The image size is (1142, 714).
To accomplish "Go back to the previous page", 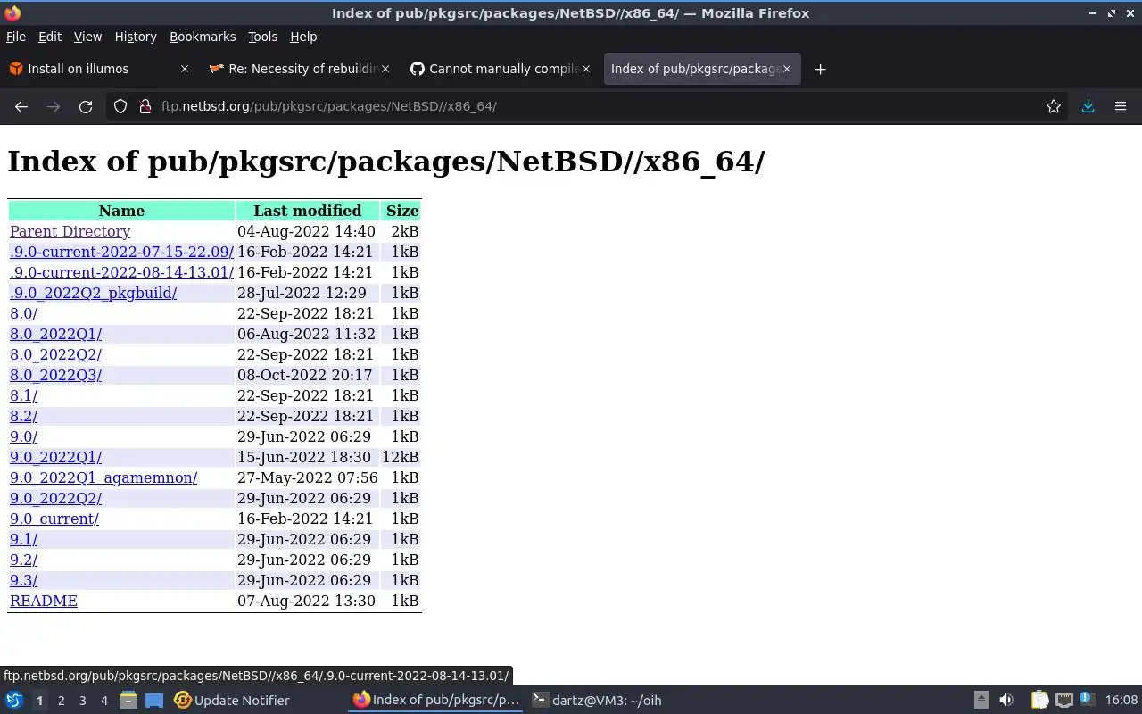I will point(21,106).
